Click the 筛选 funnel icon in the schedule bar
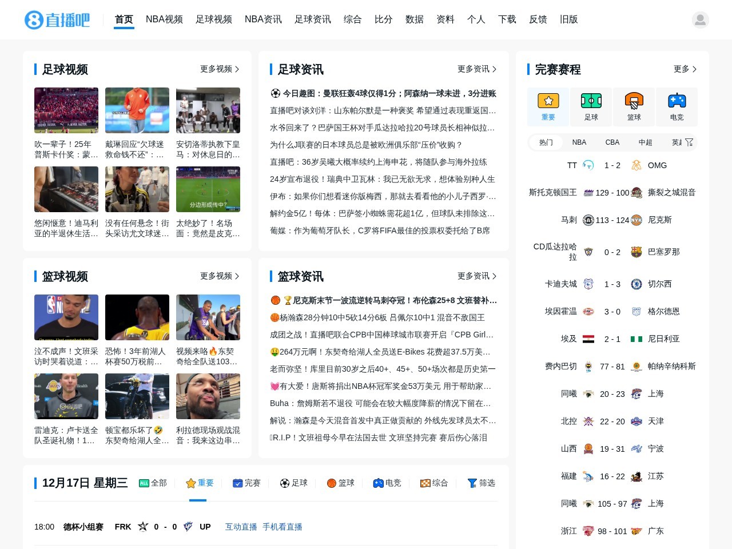Viewport: 732px width, 549px height. 473,483
